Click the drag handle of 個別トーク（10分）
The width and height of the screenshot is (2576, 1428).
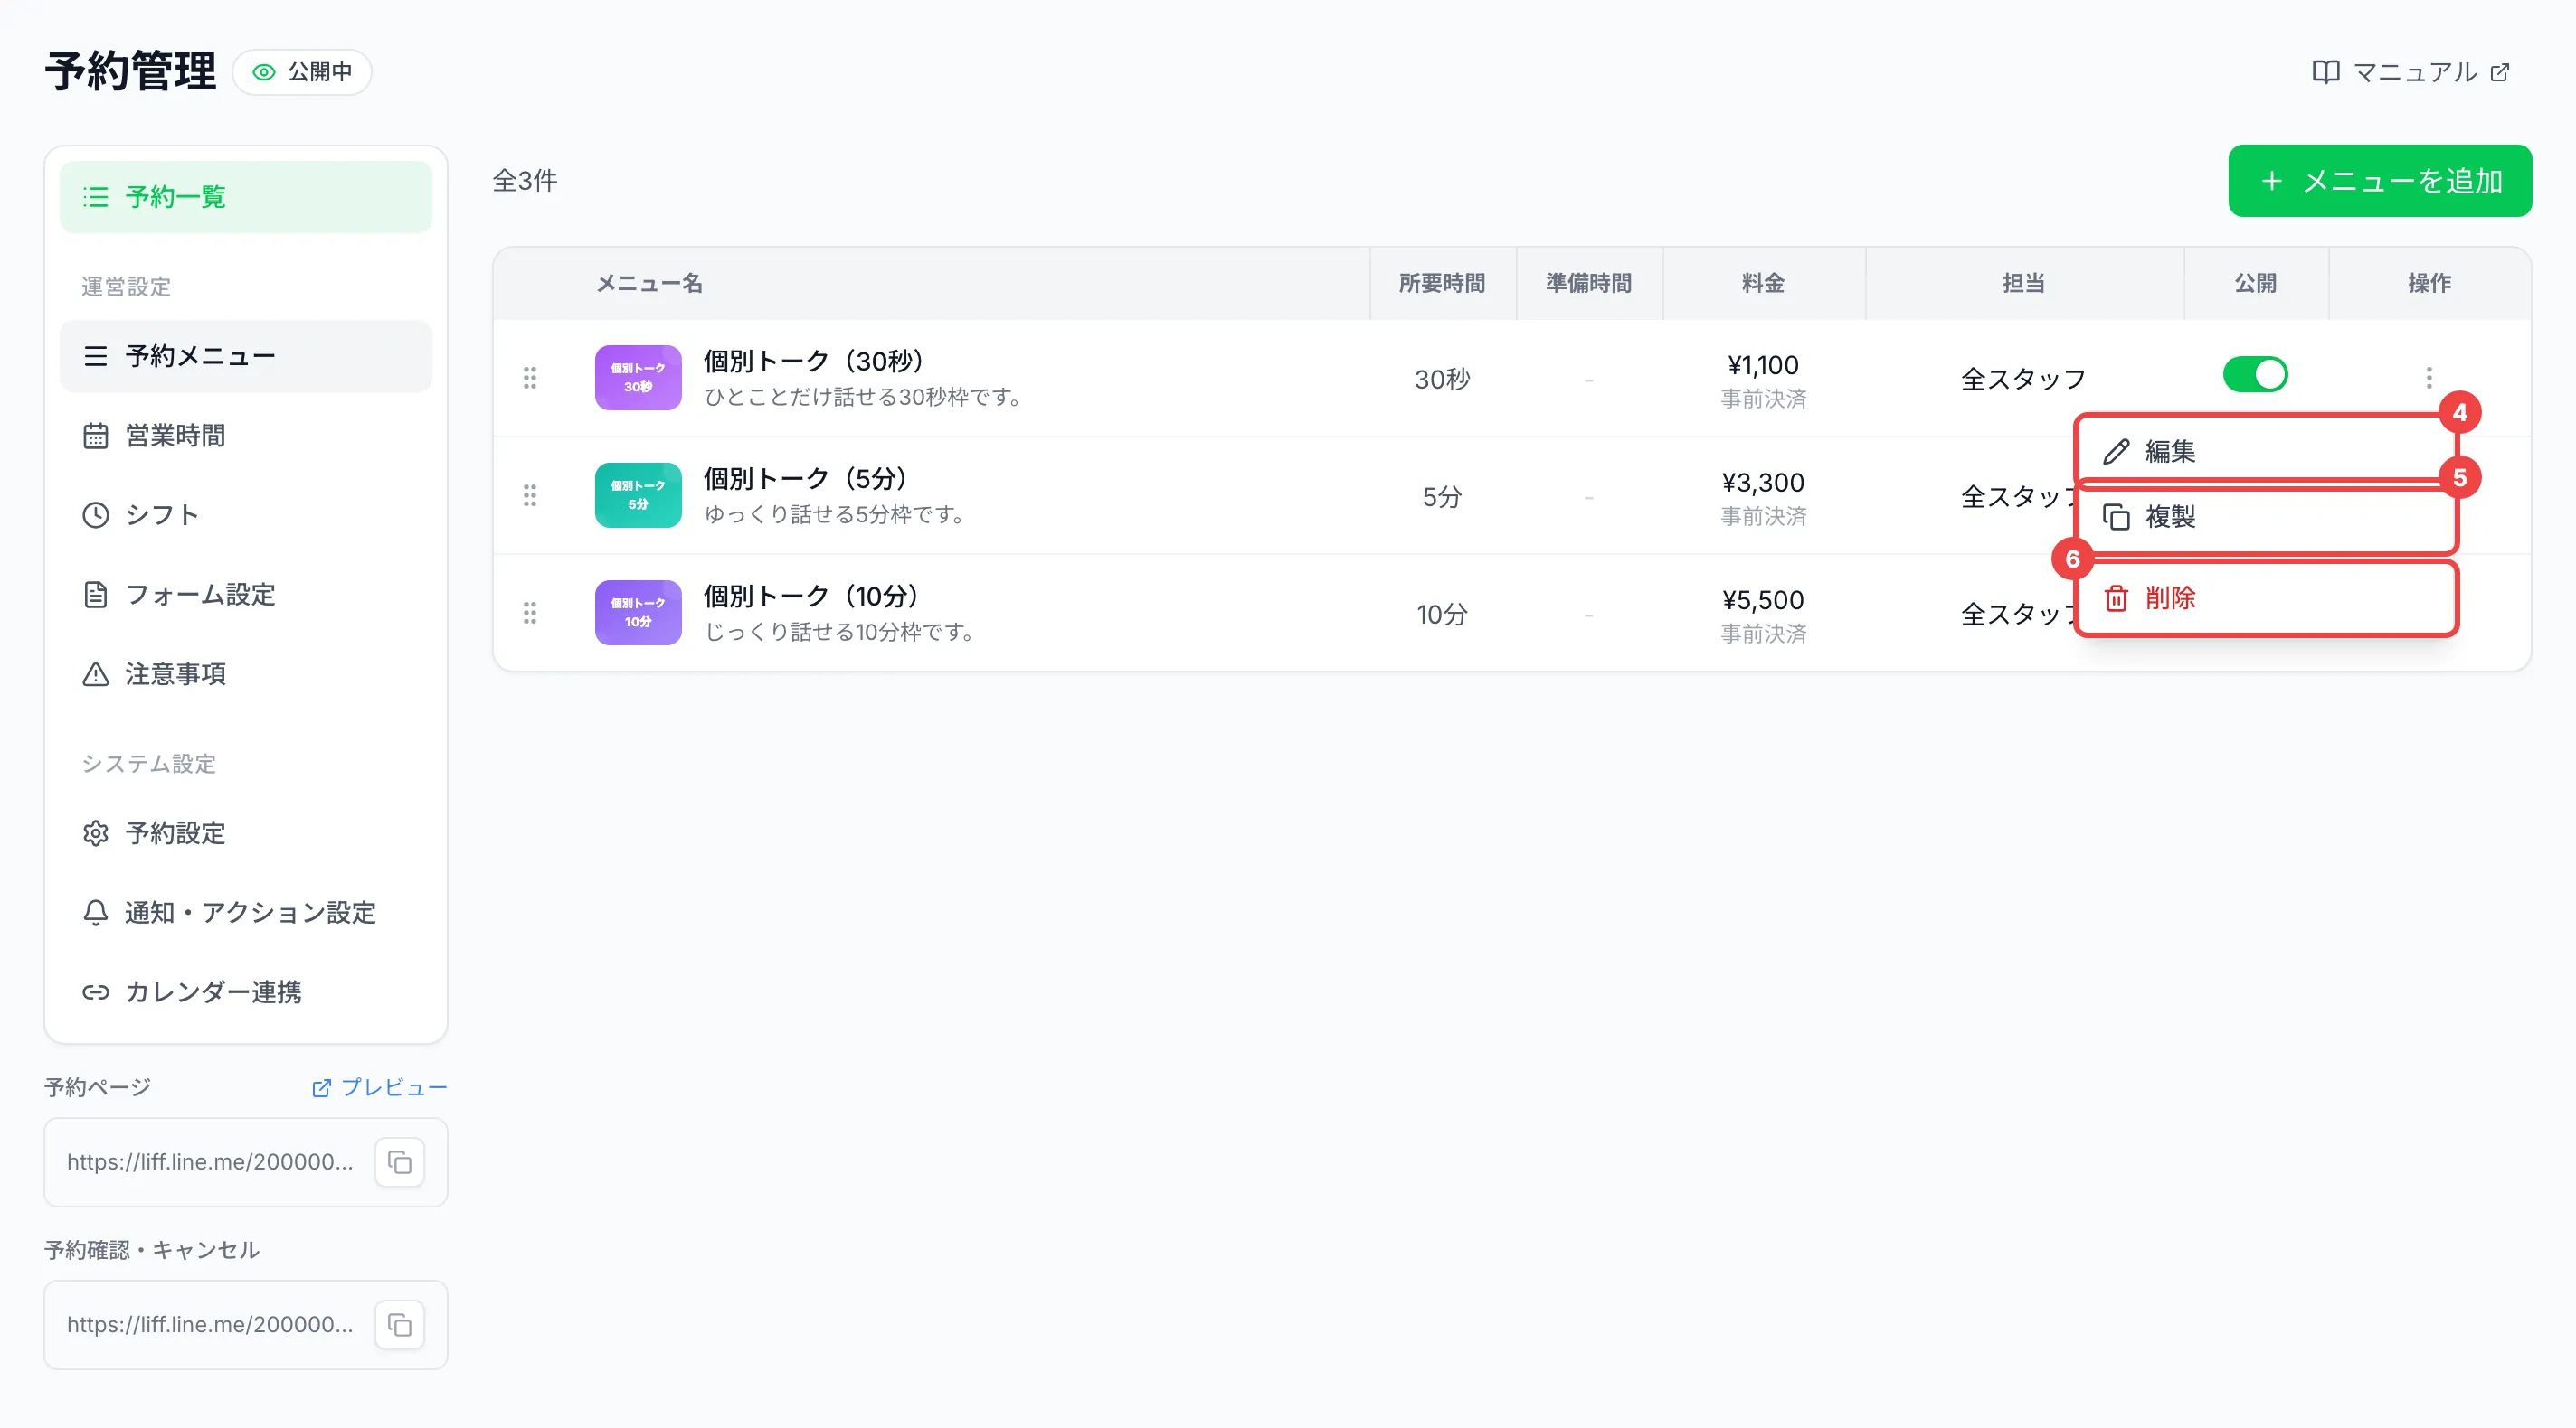pos(530,613)
